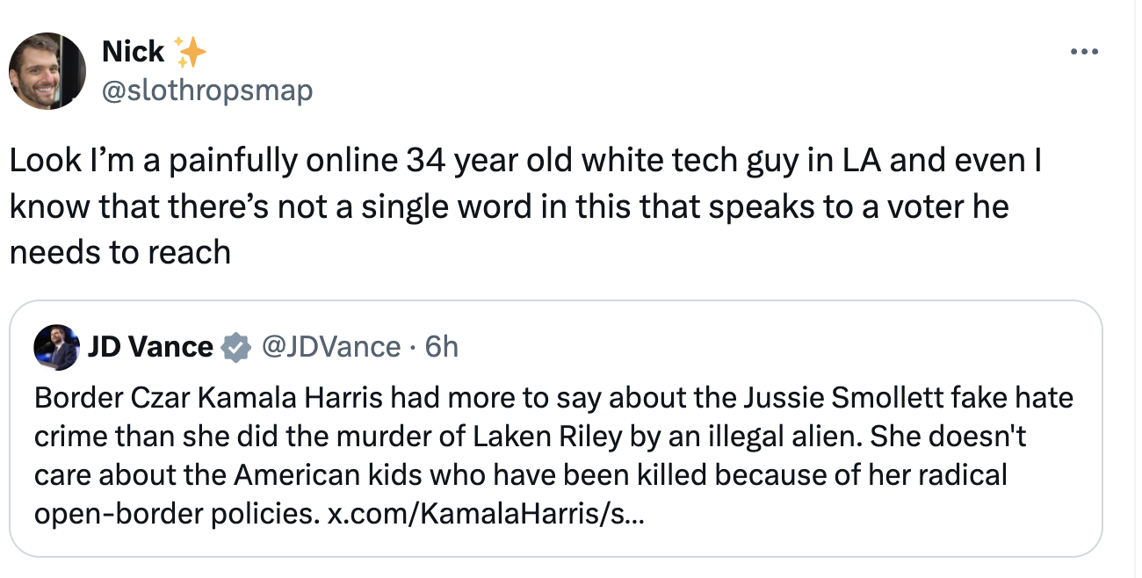Viewport: 1142px width, 578px height.
Task: Click the main tweet text starting "Look I'm"
Action: (x=525, y=206)
